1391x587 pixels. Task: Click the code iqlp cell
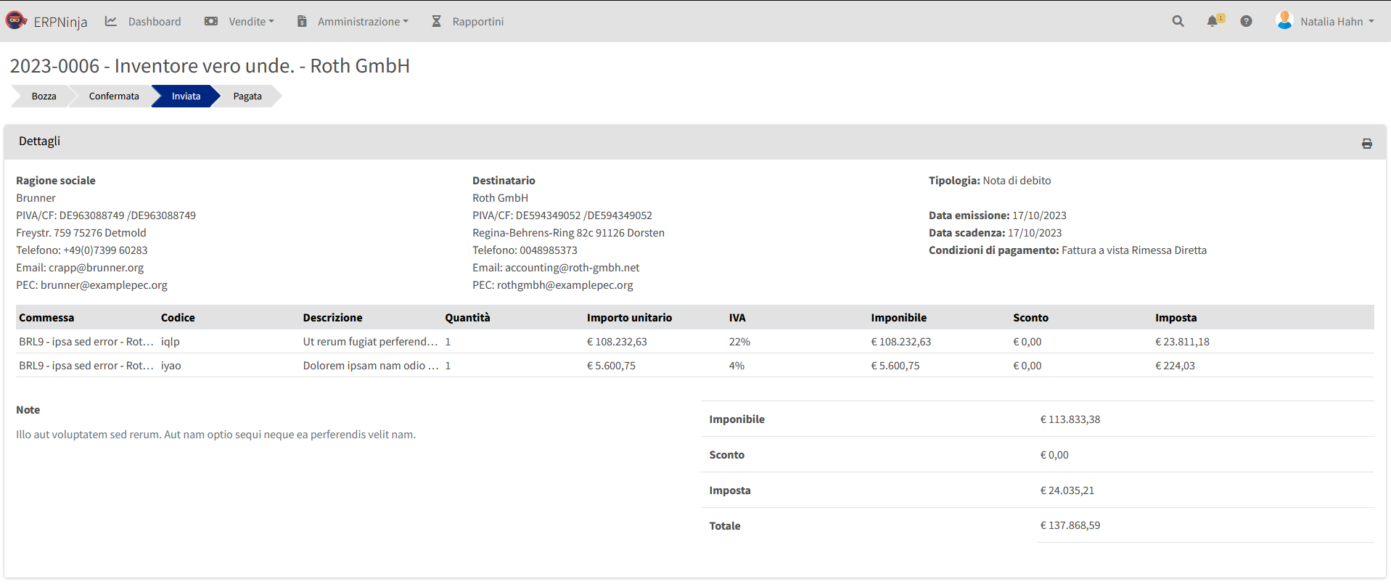tap(171, 342)
